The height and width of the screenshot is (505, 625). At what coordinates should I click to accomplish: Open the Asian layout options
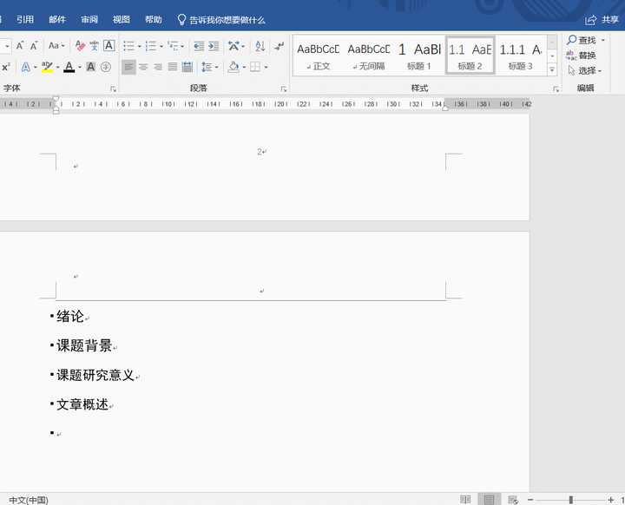point(234,46)
